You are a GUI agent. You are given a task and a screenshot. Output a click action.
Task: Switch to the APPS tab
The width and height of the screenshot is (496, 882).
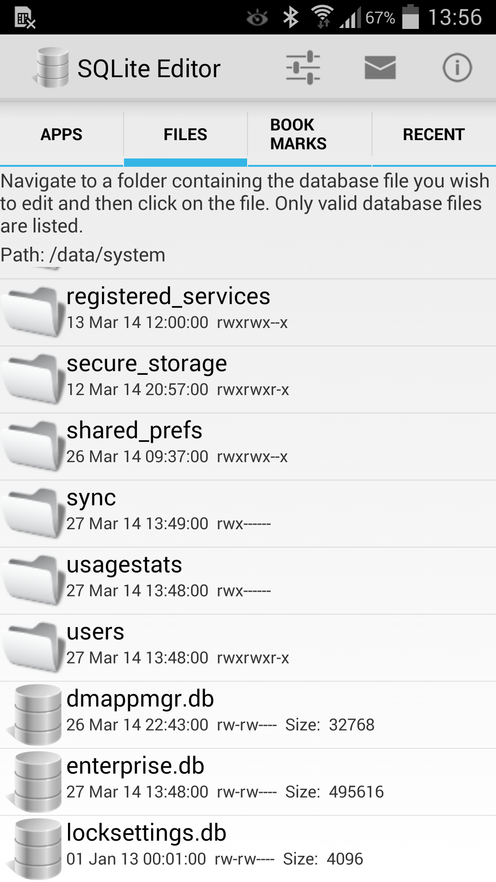[x=62, y=135]
